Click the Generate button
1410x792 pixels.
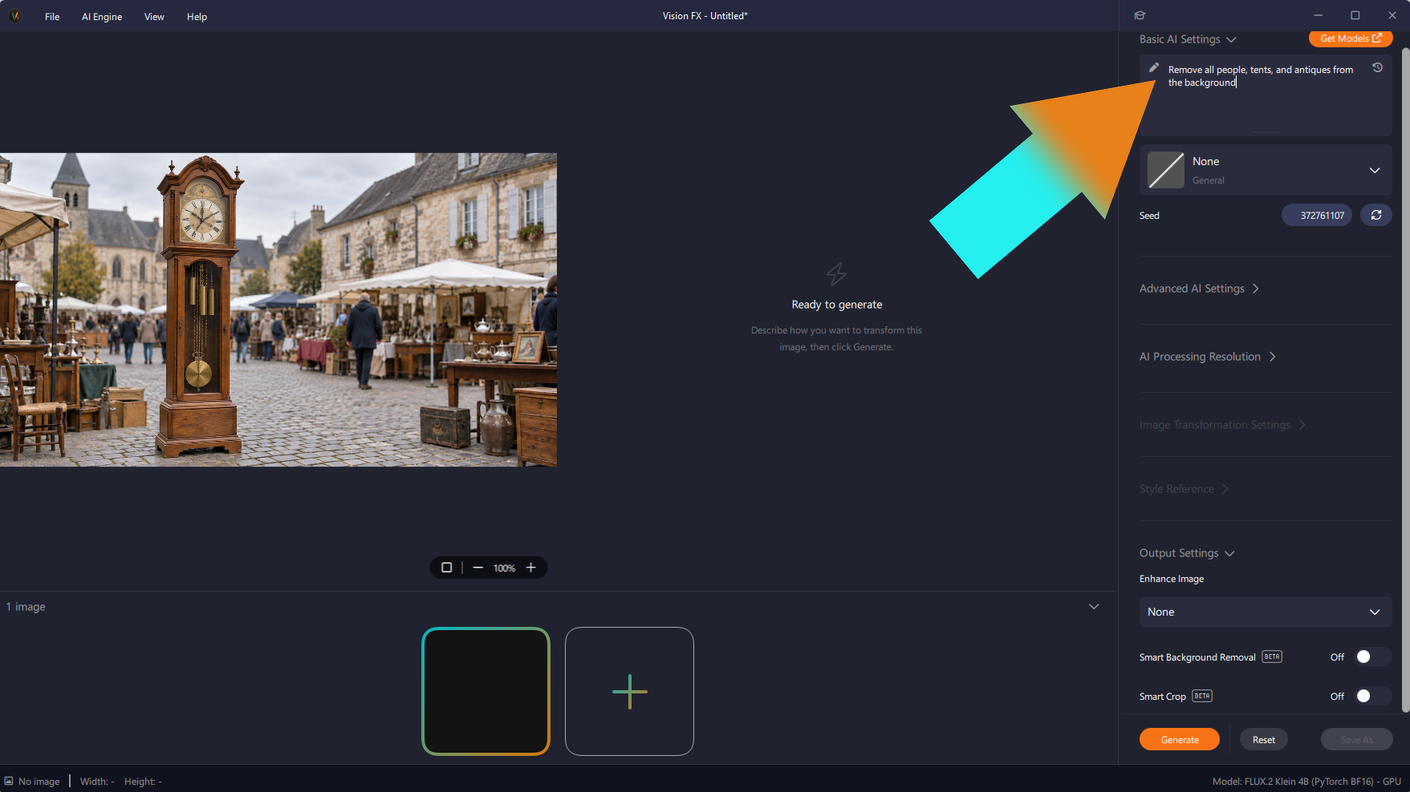1180,739
